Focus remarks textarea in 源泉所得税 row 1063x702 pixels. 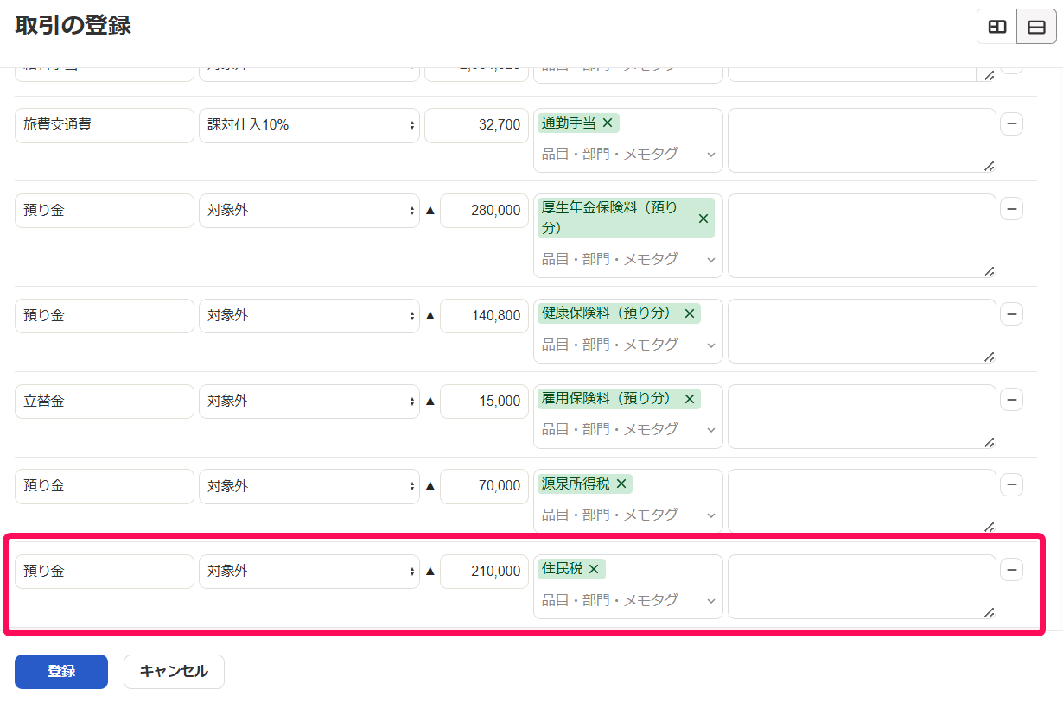coord(862,501)
